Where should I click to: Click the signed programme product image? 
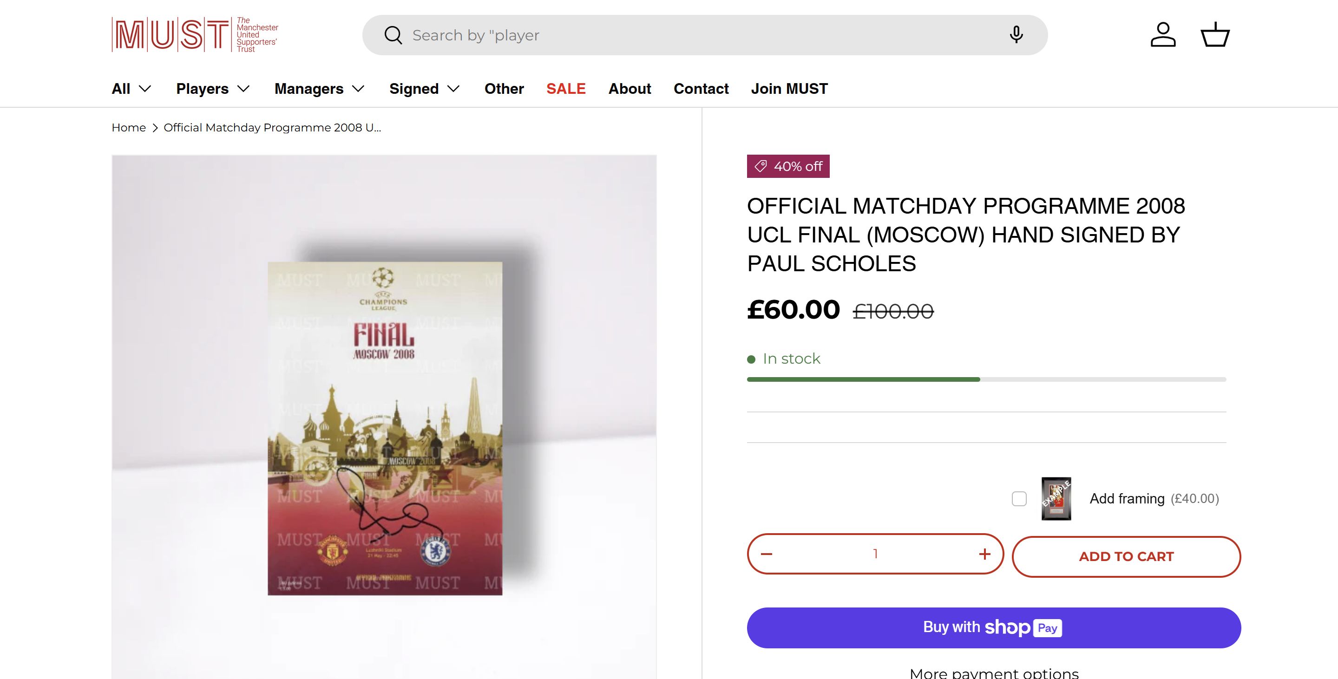pyautogui.click(x=384, y=428)
